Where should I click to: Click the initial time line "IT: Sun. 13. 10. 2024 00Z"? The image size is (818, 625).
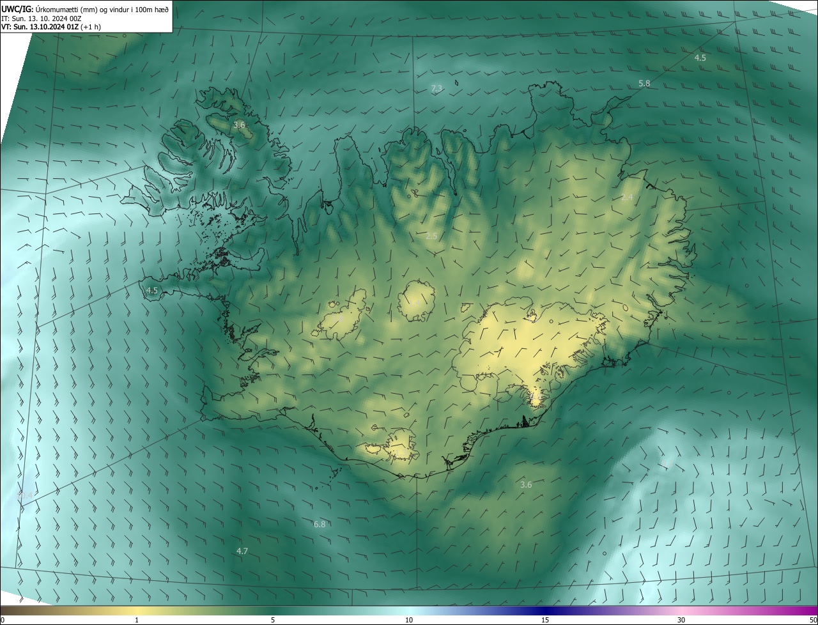coord(41,19)
